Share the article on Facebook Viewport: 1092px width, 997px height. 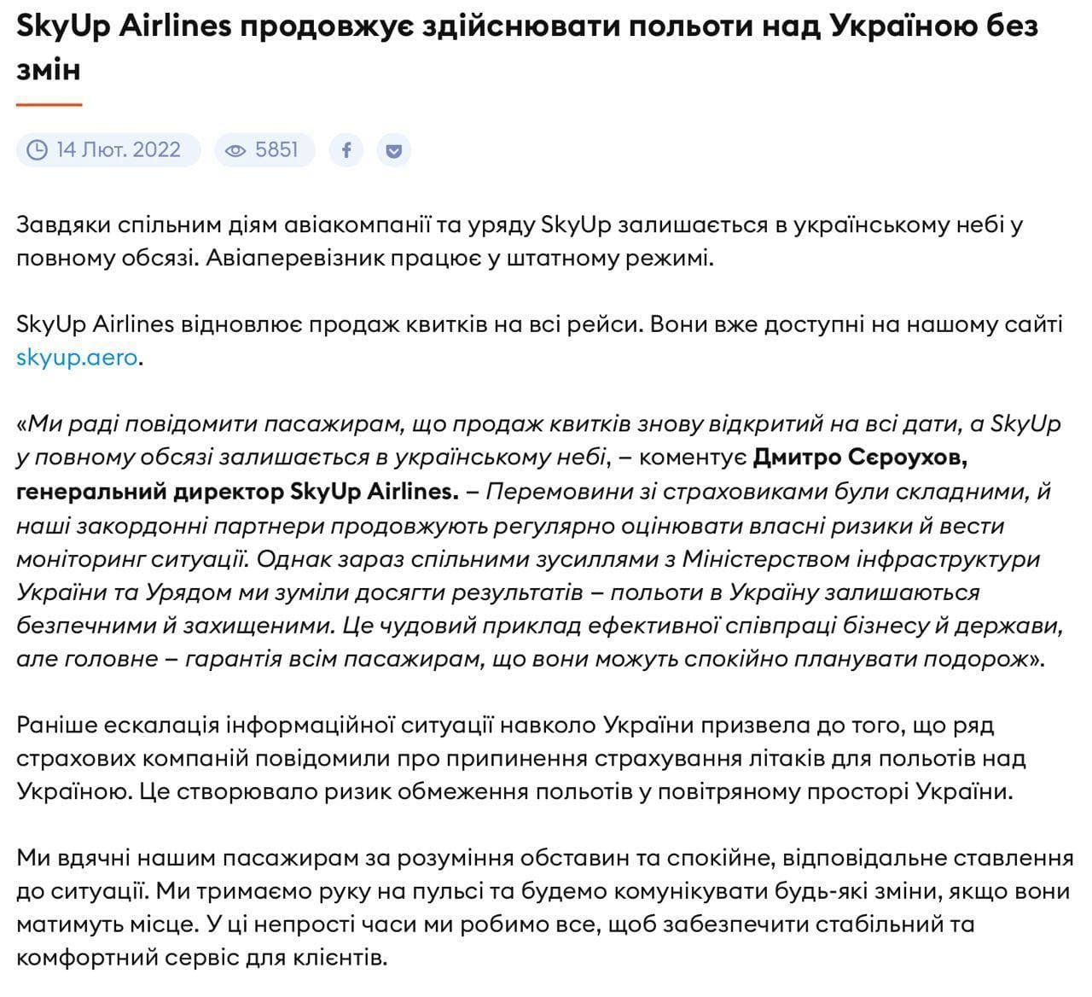pos(346,150)
